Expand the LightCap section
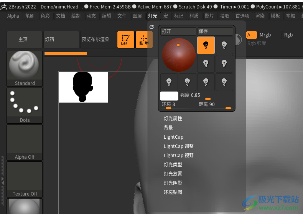The width and height of the screenshot is (303, 214). [173, 137]
